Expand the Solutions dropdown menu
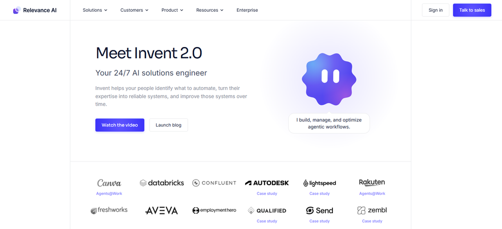Viewport: 502px width, 229px height. (95, 10)
